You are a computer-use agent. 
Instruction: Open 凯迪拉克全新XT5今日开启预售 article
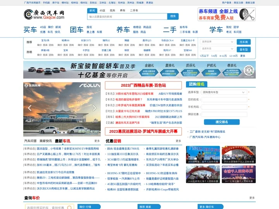click(55, 172)
